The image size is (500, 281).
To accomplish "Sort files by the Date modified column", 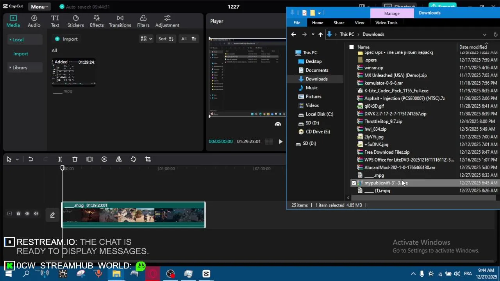I will 473,47.
